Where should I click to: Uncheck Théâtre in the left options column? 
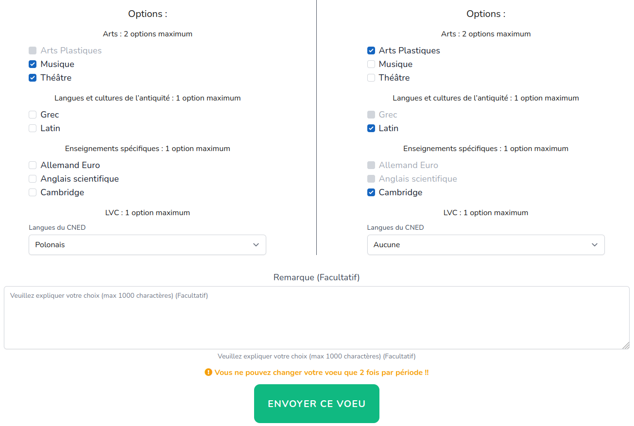pos(33,78)
